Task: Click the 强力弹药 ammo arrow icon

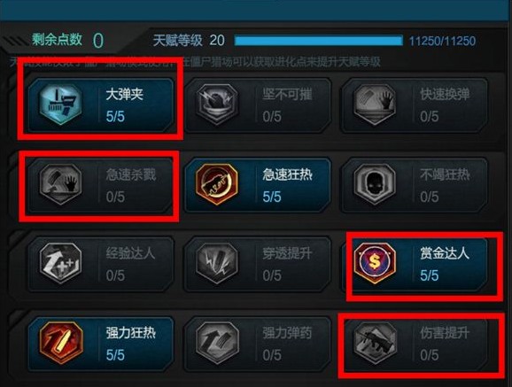Action: pyautogui.click(x=218, y=342)
